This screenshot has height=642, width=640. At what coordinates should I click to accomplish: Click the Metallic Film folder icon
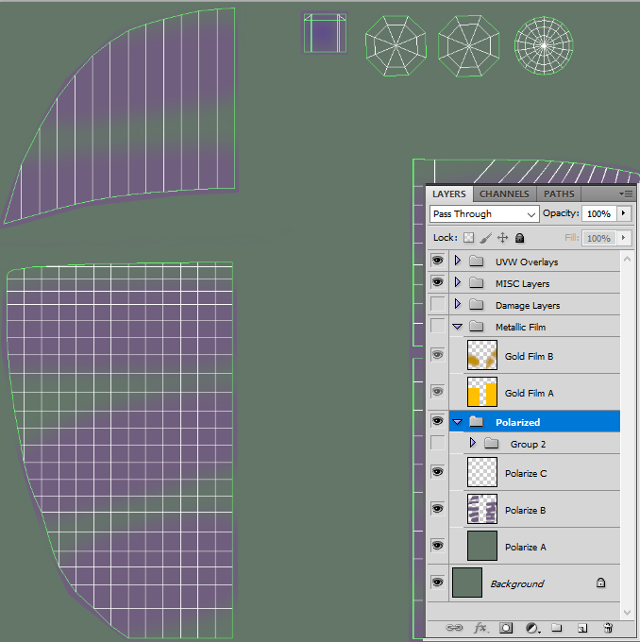tap(476, 327)
